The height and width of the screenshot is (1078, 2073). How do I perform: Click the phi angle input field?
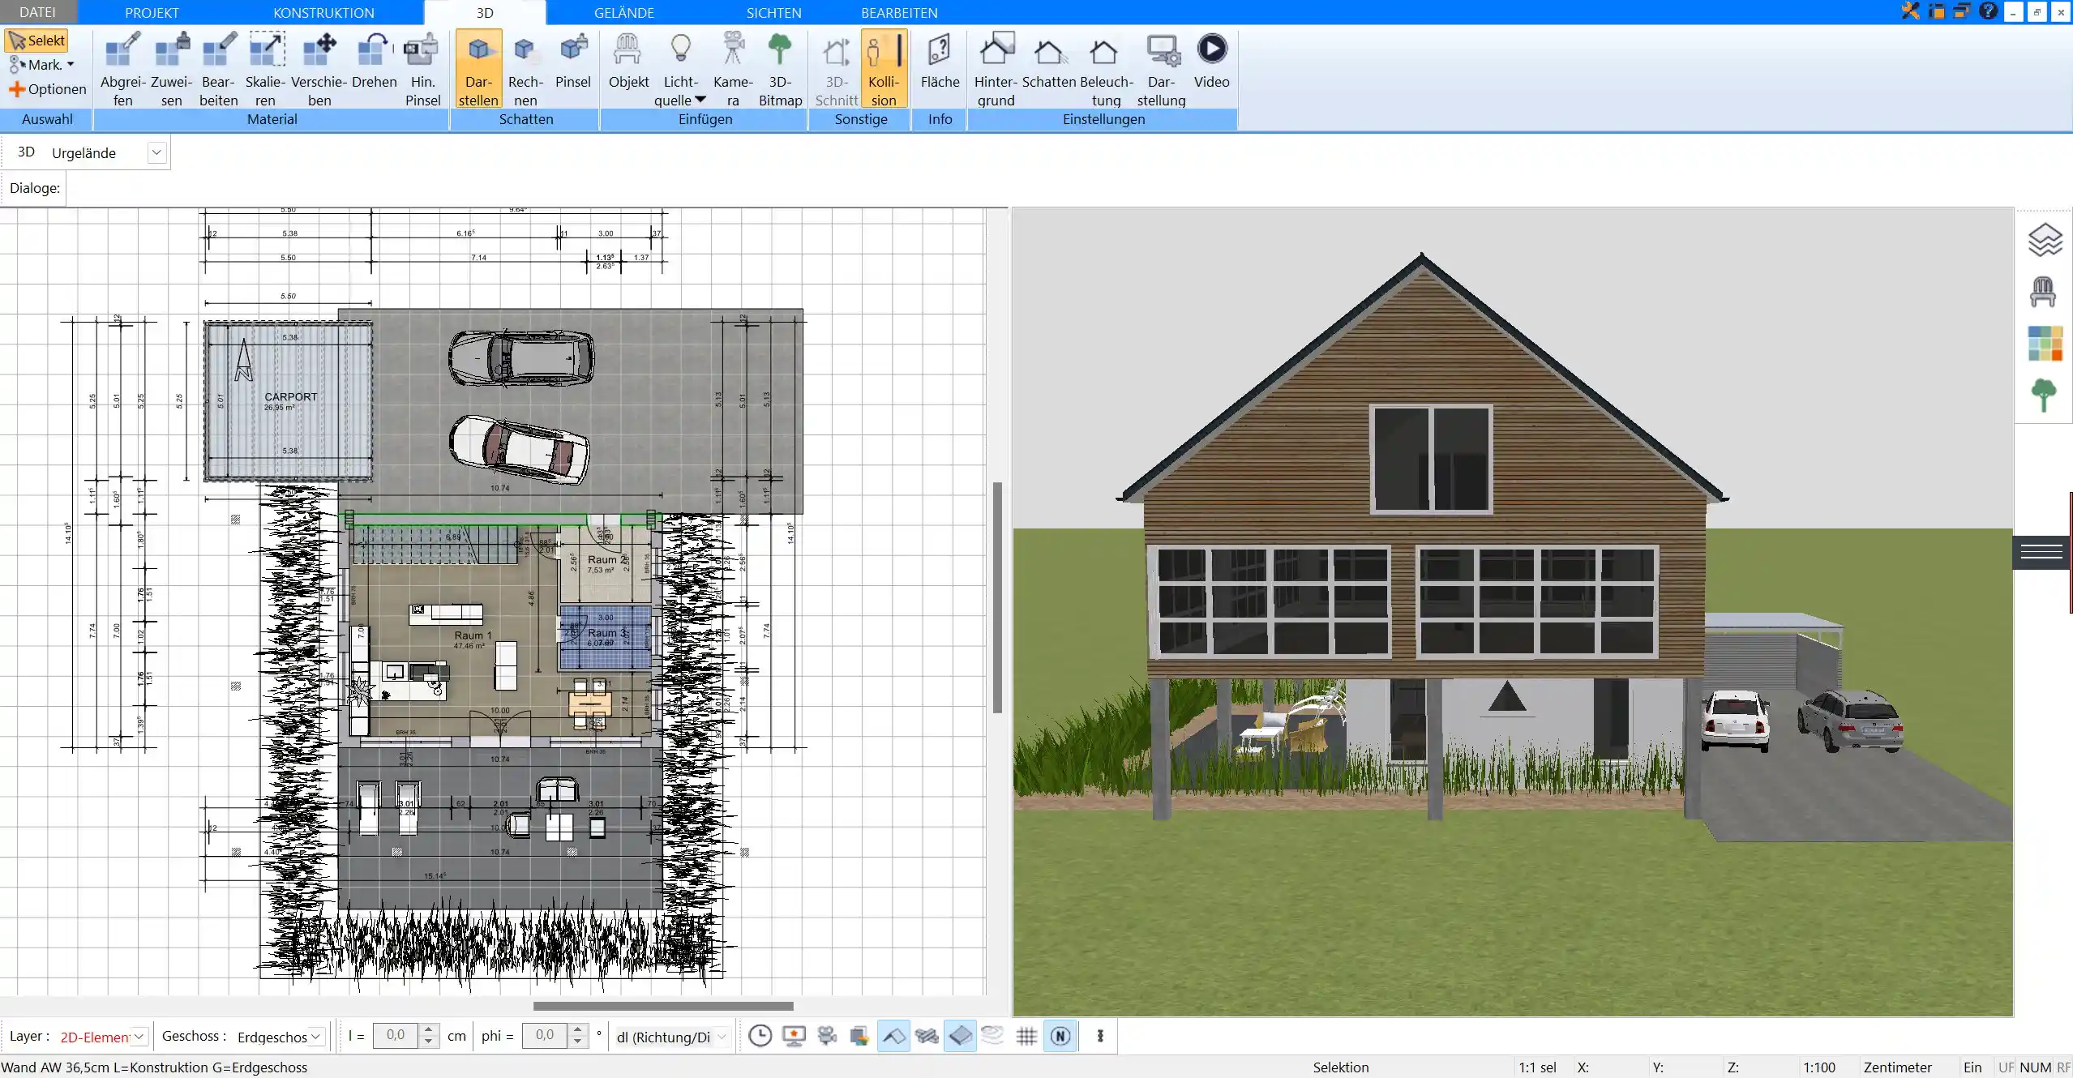(x=545, y=1036)
